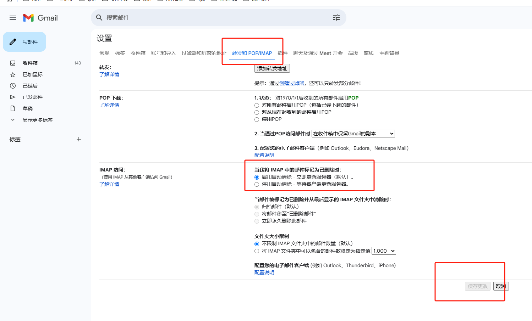Viewport: 532px width, 321px height.
Task: Open 收件箱 inbox in sidebar
Action: pyautogui.click(x=30, y=63)
